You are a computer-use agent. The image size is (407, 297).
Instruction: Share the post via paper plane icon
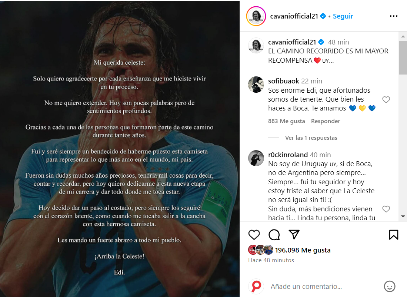click(x=294, y=234)
